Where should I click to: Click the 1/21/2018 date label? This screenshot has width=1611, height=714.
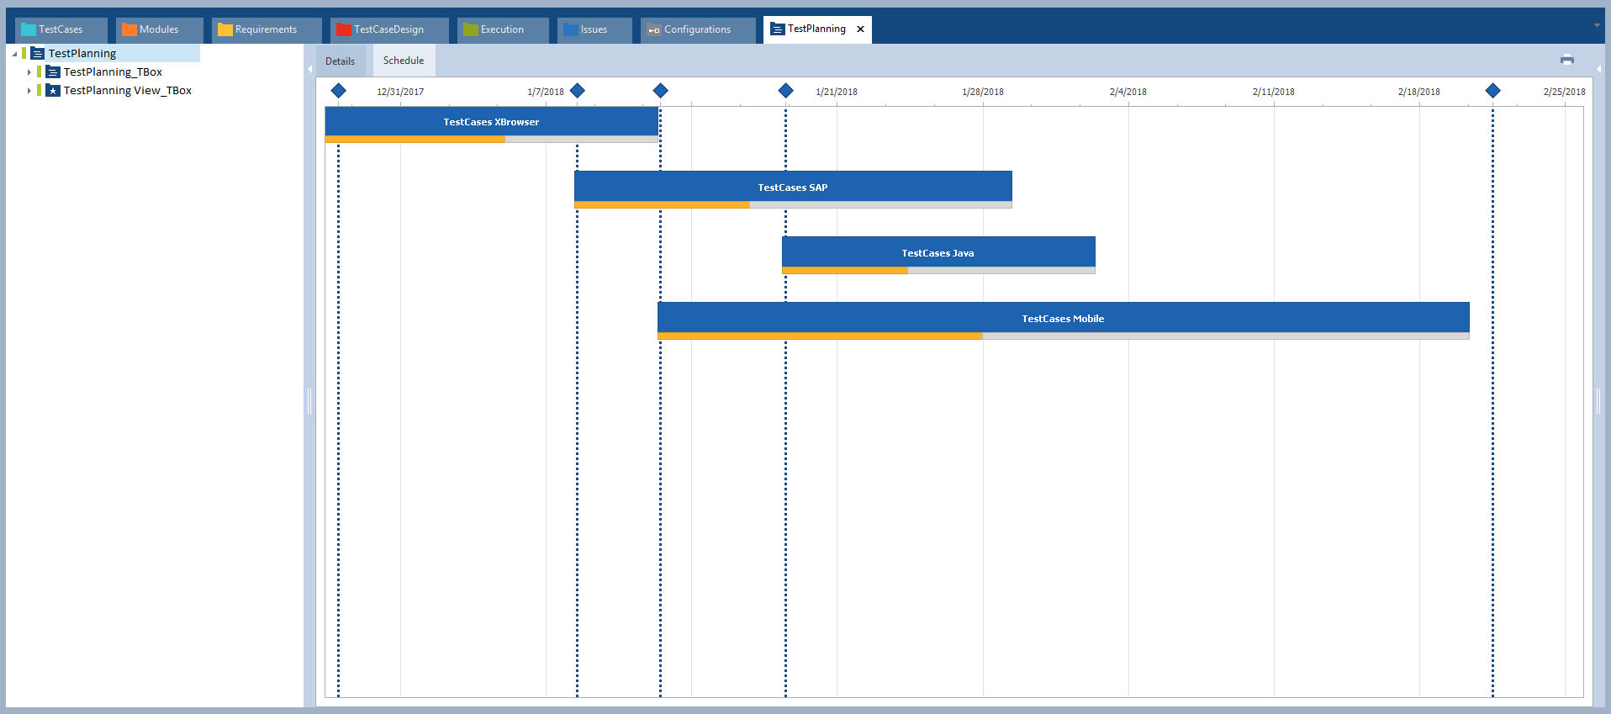point(837,92)
